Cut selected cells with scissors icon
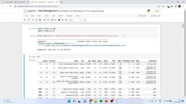Viewport: 186px width, 104px height. [x=33, y=20]
